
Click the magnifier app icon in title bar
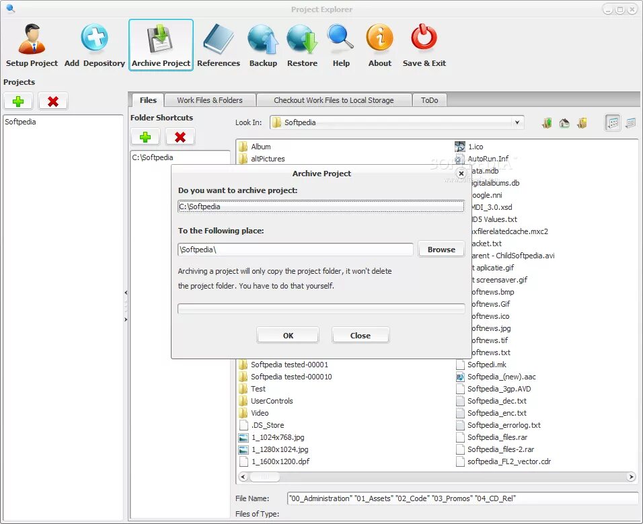11,8
